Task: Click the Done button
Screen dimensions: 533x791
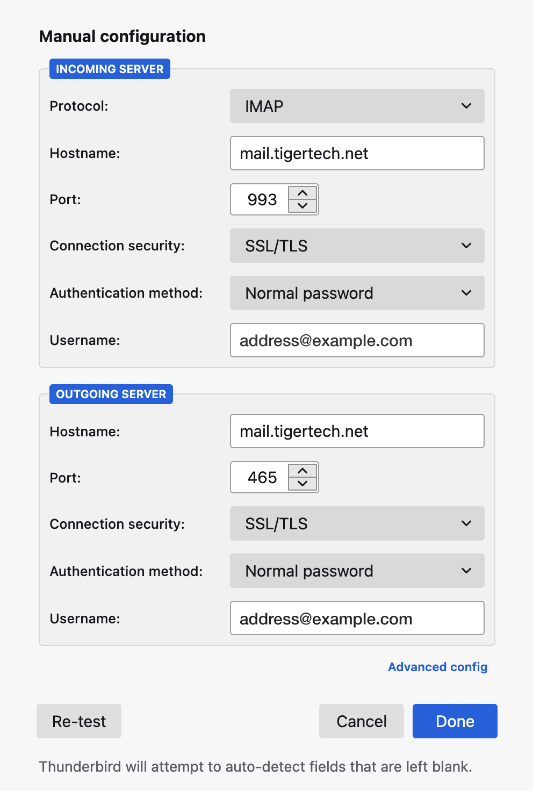Action: [x=454, y=721]
